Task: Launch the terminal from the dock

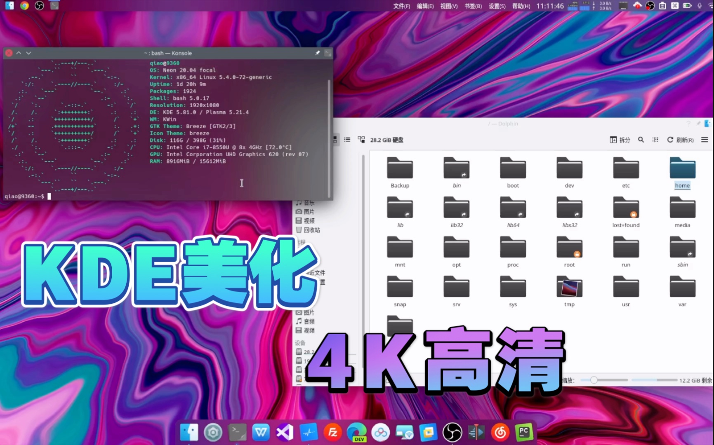Action: 237,432
